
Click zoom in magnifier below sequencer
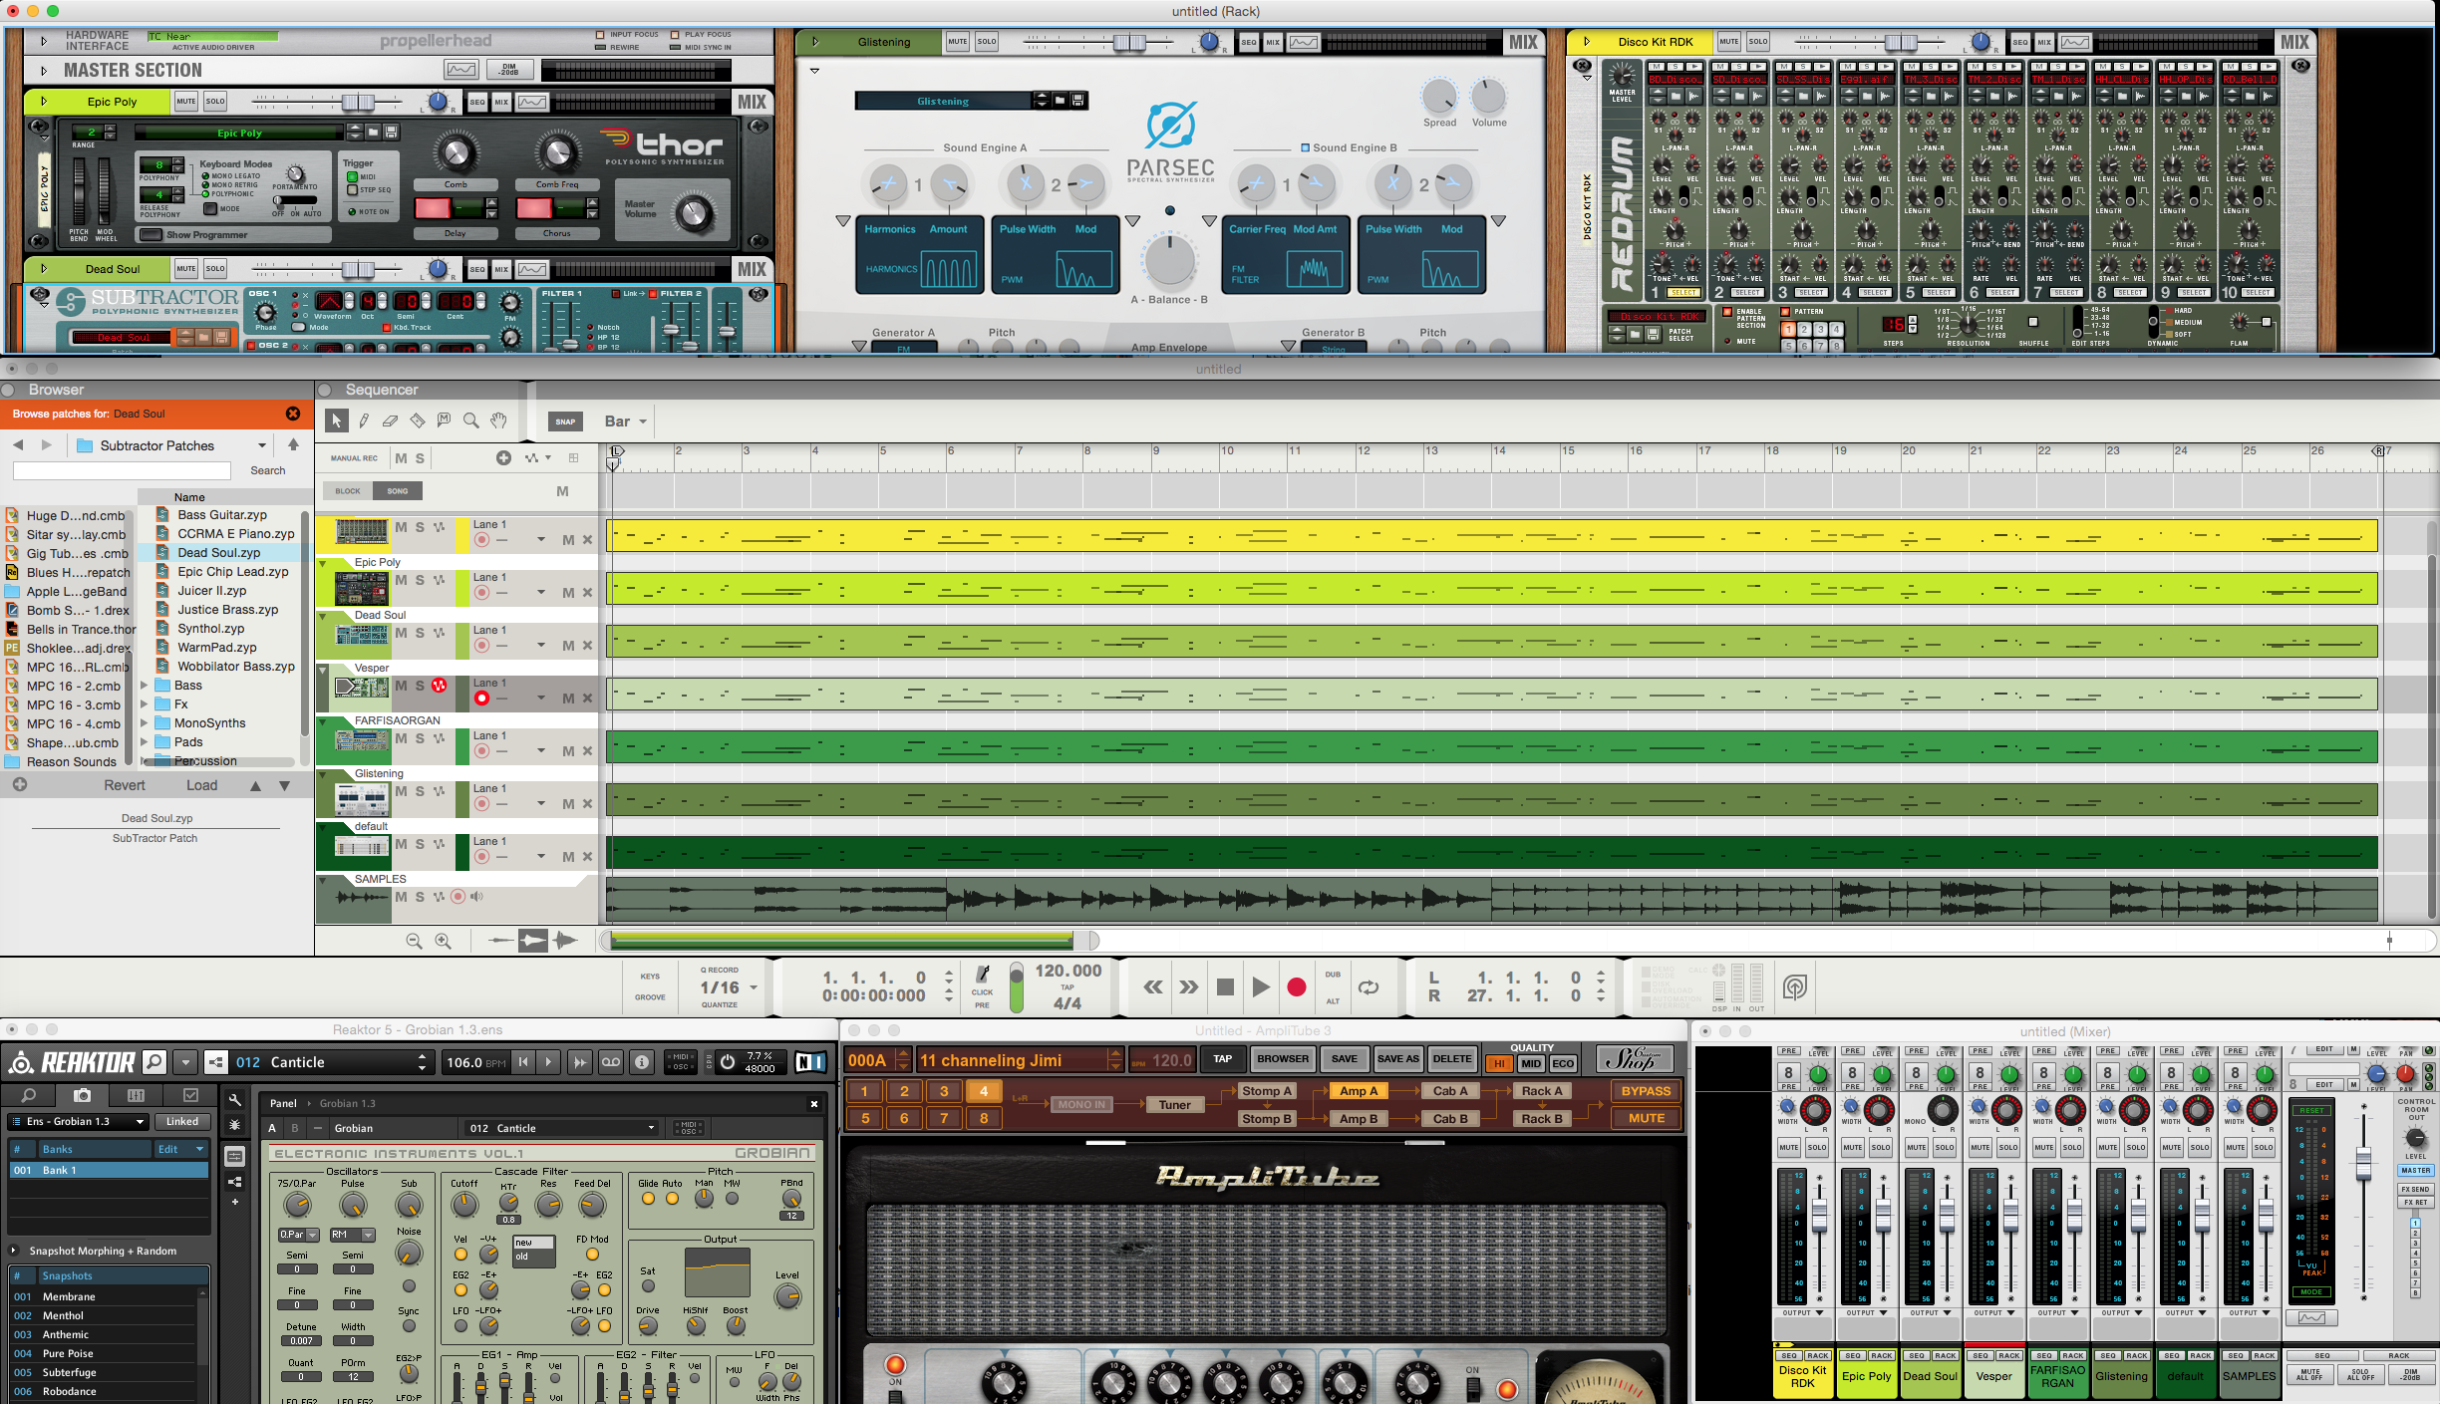444,941
